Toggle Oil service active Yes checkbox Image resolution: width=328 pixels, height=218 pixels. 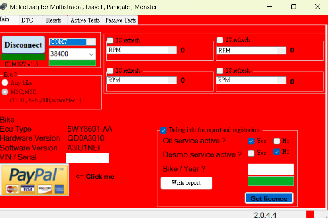[x=251, y=141]
